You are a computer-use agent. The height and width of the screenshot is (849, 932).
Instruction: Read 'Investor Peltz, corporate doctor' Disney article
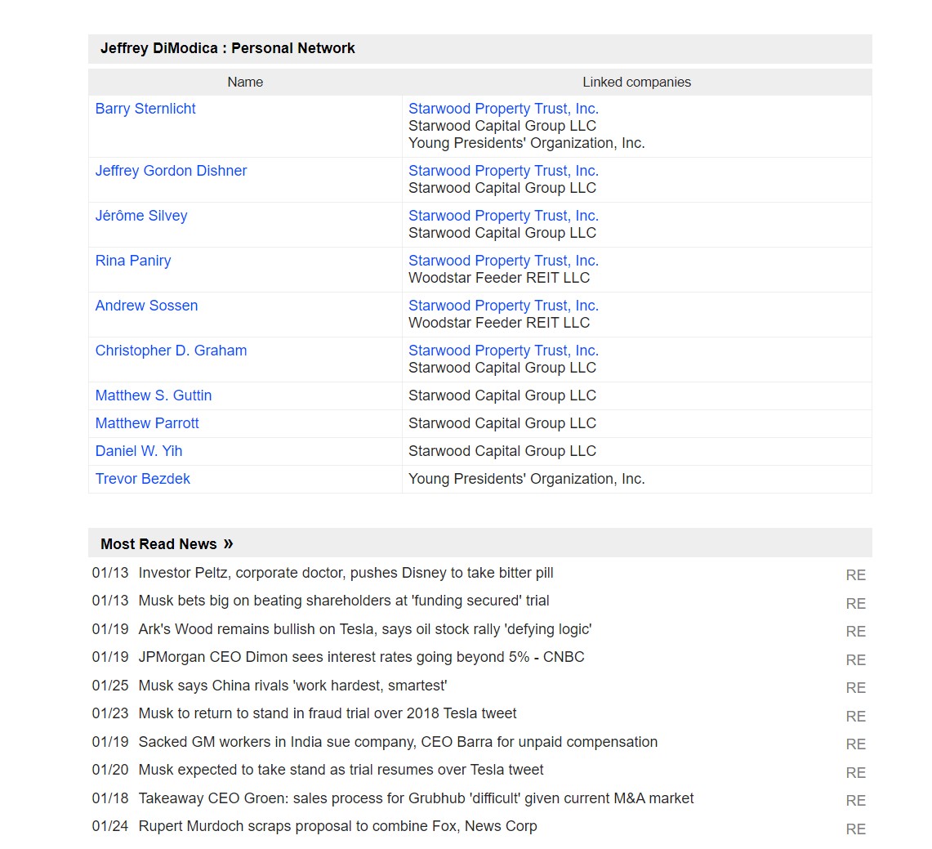(x=346, y=573)
